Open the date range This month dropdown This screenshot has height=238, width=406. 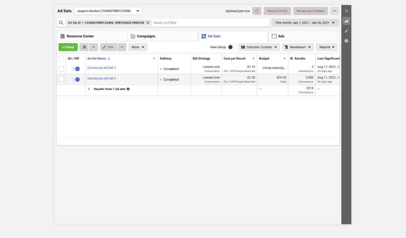[x=305, y=23]
